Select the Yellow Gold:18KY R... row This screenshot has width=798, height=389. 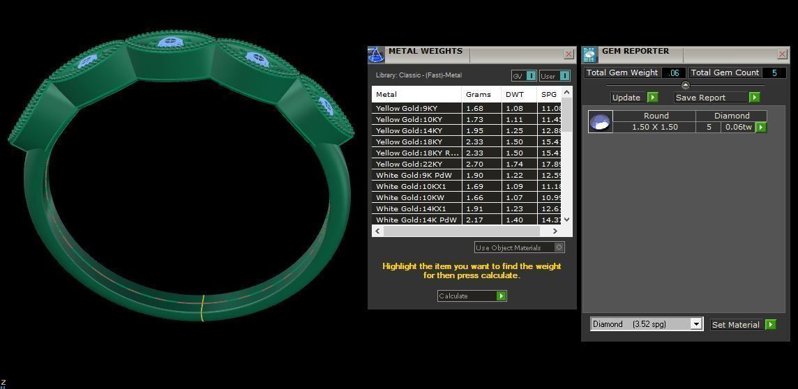pos(467,153)
